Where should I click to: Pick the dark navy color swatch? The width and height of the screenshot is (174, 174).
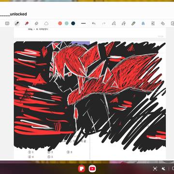(73, 24)
